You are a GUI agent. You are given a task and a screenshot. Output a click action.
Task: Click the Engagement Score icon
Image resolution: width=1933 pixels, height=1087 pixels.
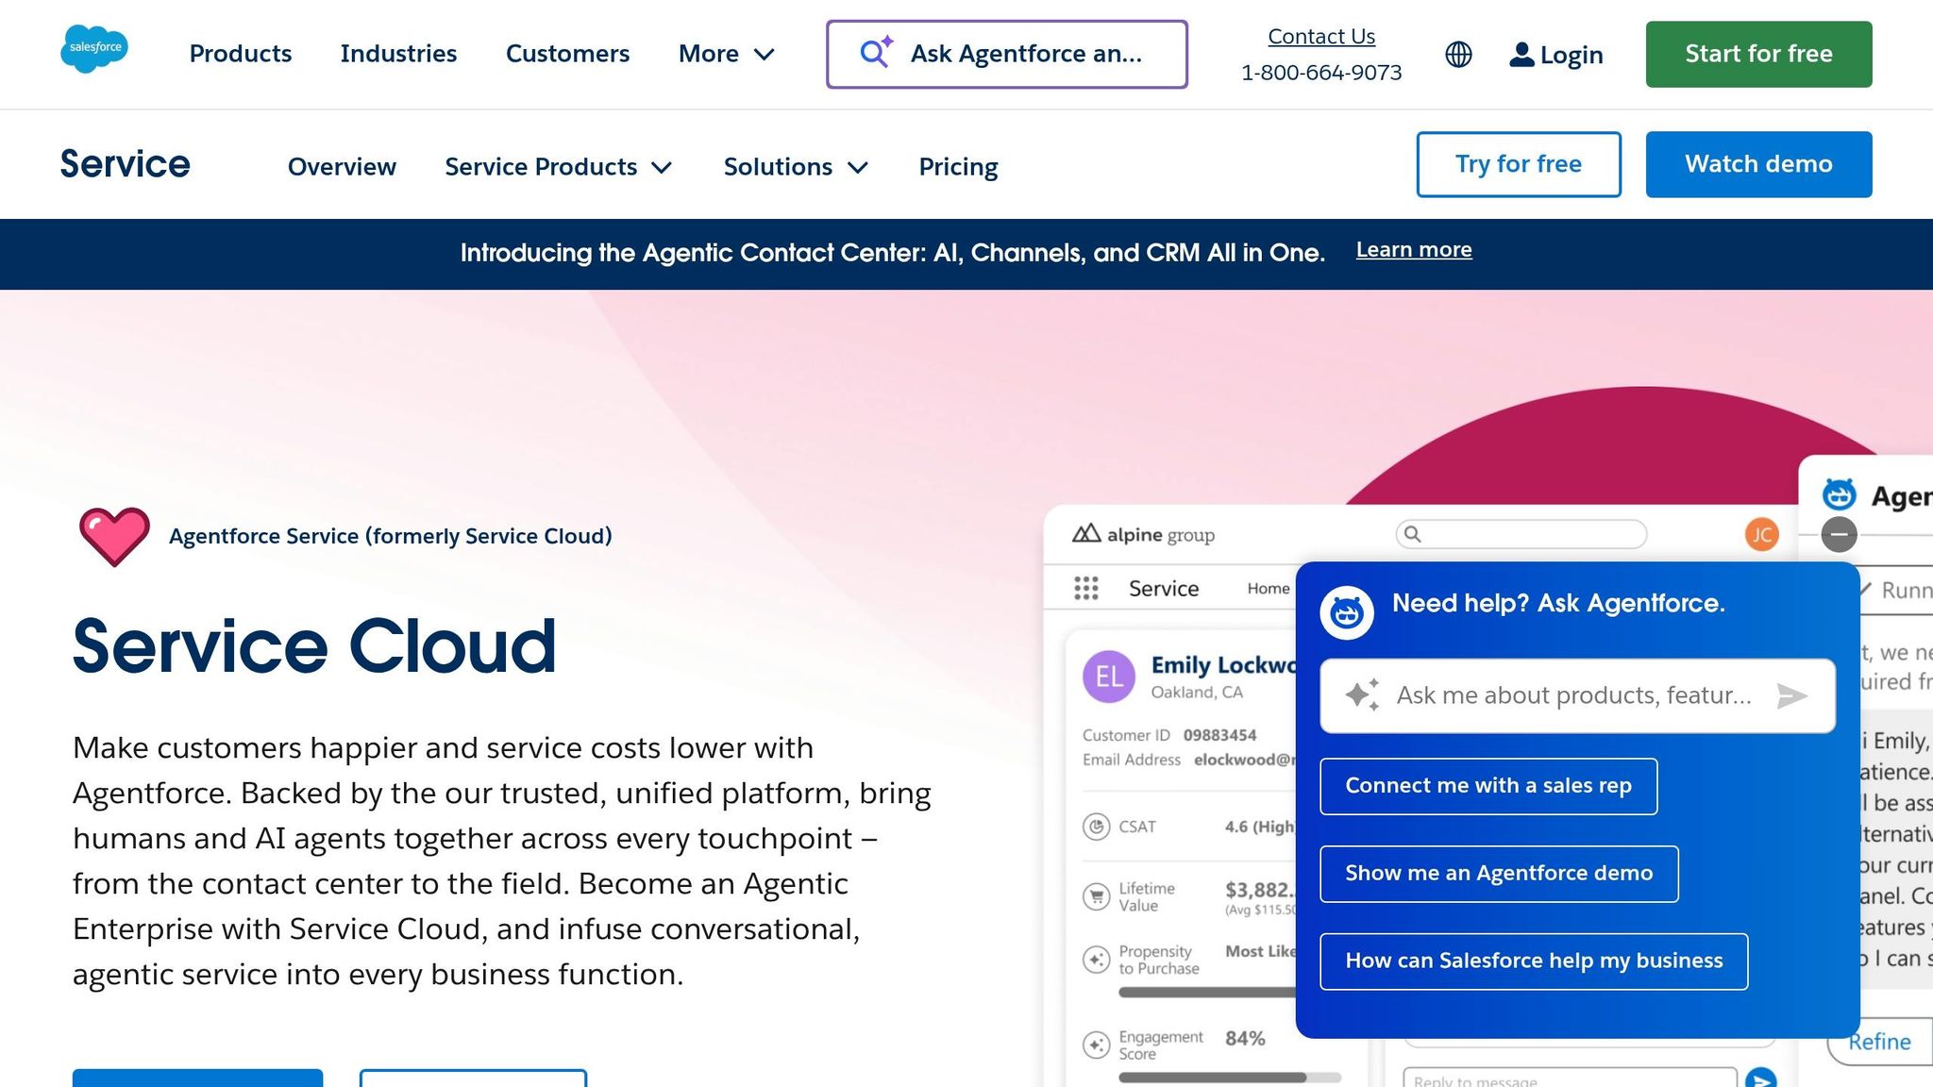pos(1096,1045)
